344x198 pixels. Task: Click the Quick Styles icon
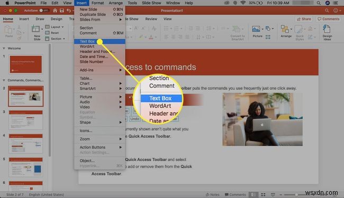(x=298, y=29)
